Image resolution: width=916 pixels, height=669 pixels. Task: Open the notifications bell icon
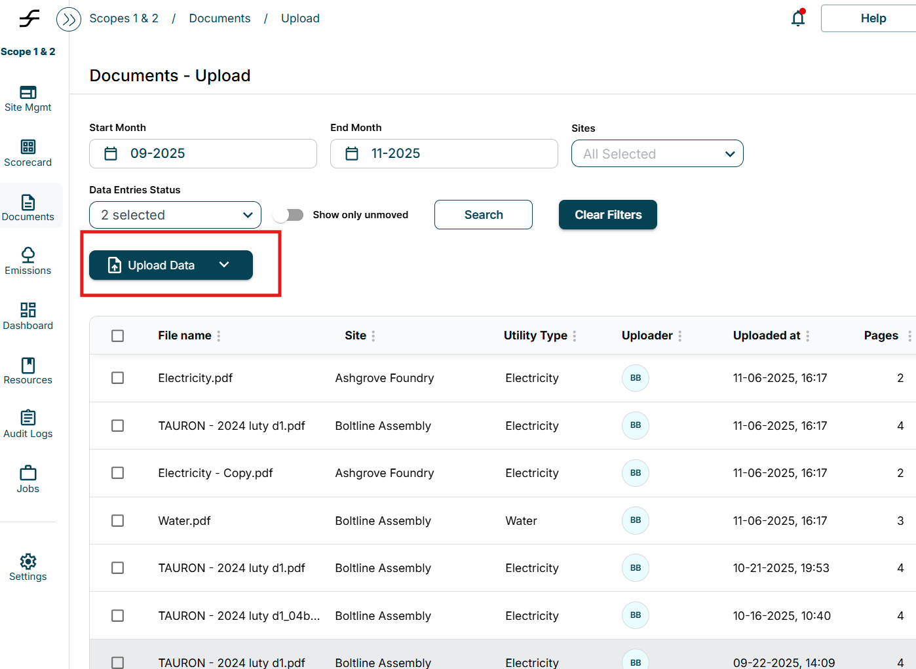(797, 18)
